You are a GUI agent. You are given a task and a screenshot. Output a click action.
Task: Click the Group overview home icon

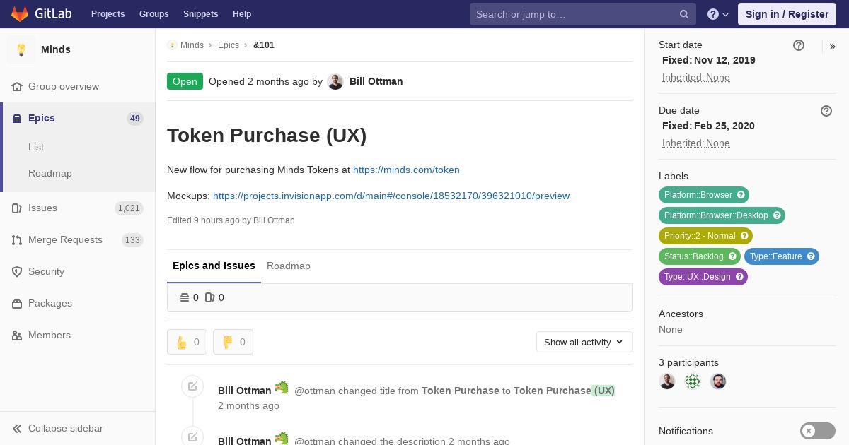17,86
